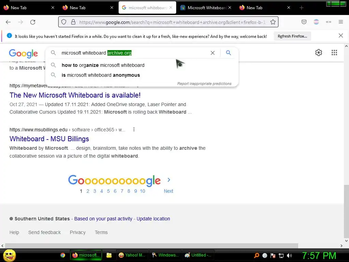Image resolution: width=349 pixels, height=262 pixels.
Task: Choose suggestion 'how to organize microsoft whiteboard'
Action: click(x=103, y=65)
